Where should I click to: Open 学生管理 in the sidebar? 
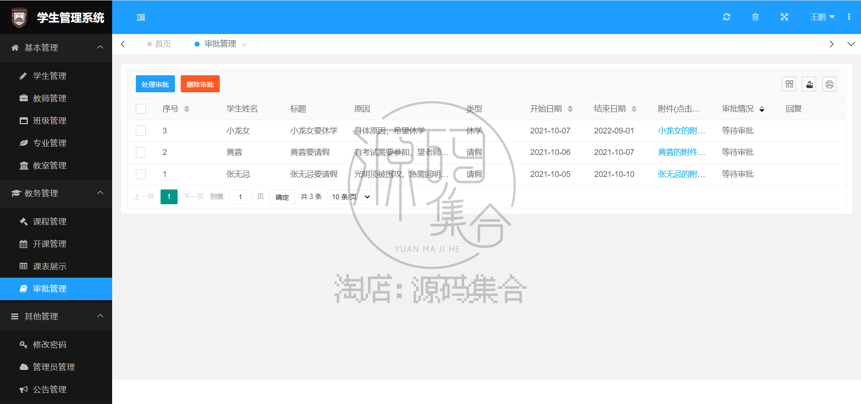[x=56, y=76]
